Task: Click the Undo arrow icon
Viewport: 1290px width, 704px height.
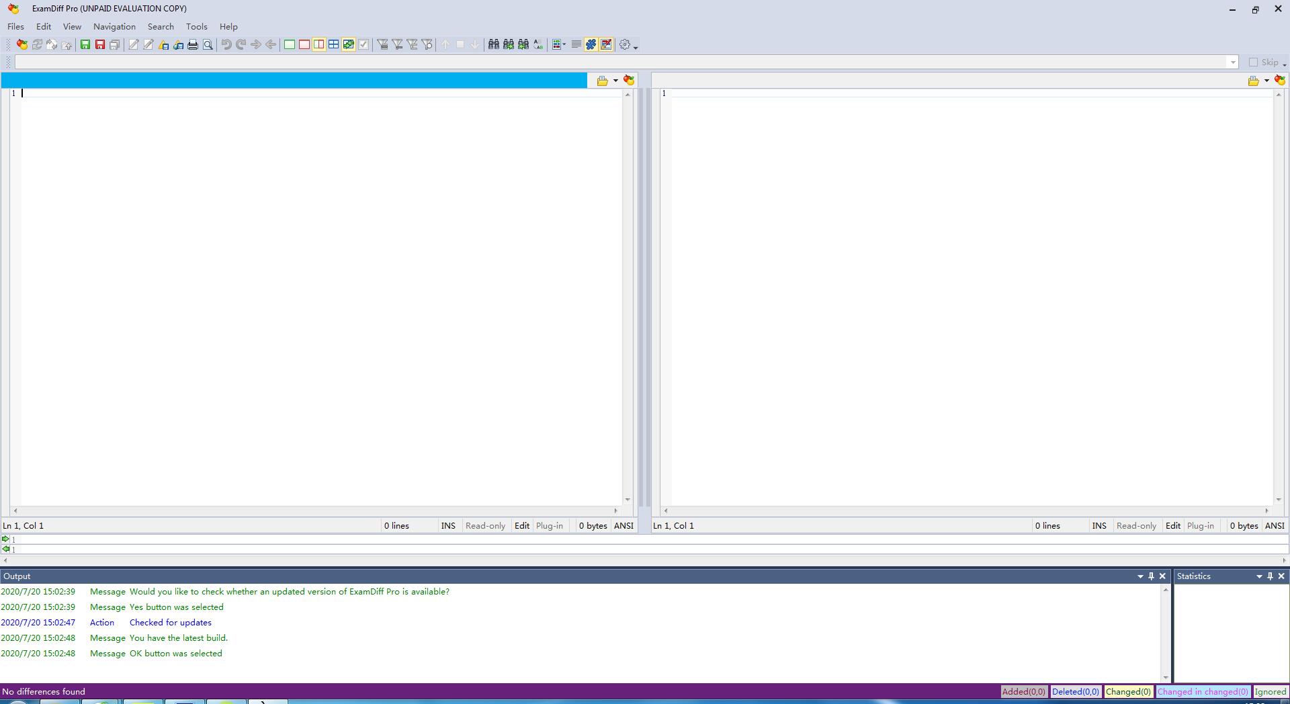Action: click(226, 45)
